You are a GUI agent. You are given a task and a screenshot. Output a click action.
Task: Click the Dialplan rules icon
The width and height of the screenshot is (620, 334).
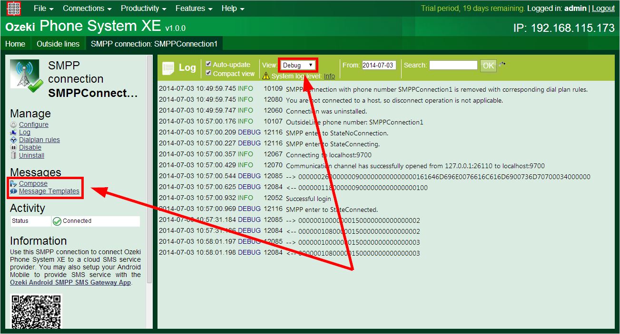[x=14, y=140]
